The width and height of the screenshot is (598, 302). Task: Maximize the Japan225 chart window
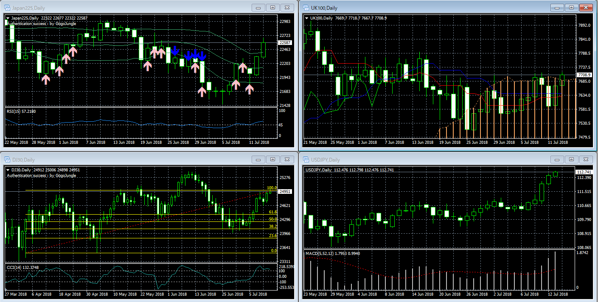272,8
